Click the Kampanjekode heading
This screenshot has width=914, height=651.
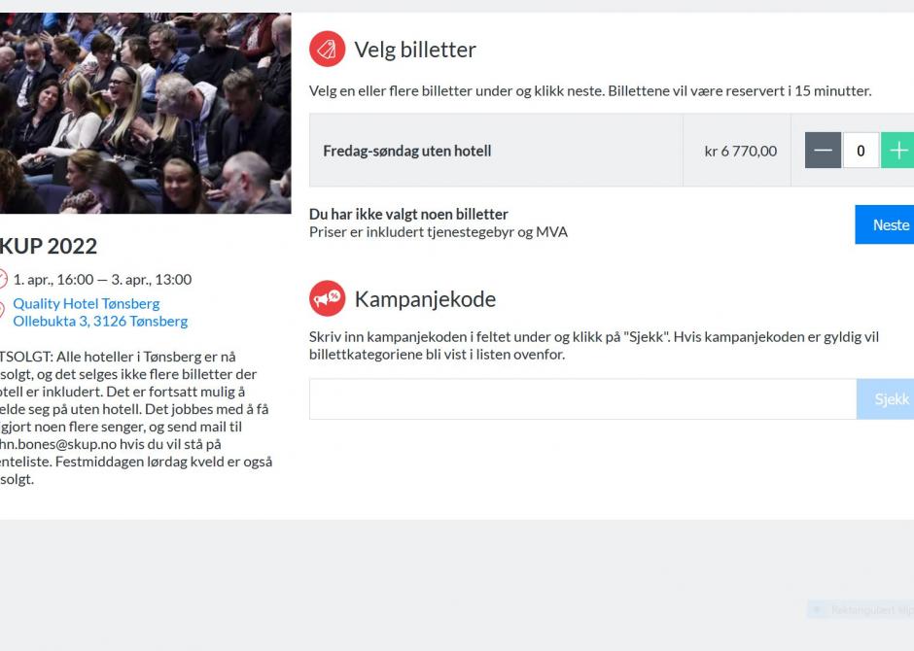(425, 299)
